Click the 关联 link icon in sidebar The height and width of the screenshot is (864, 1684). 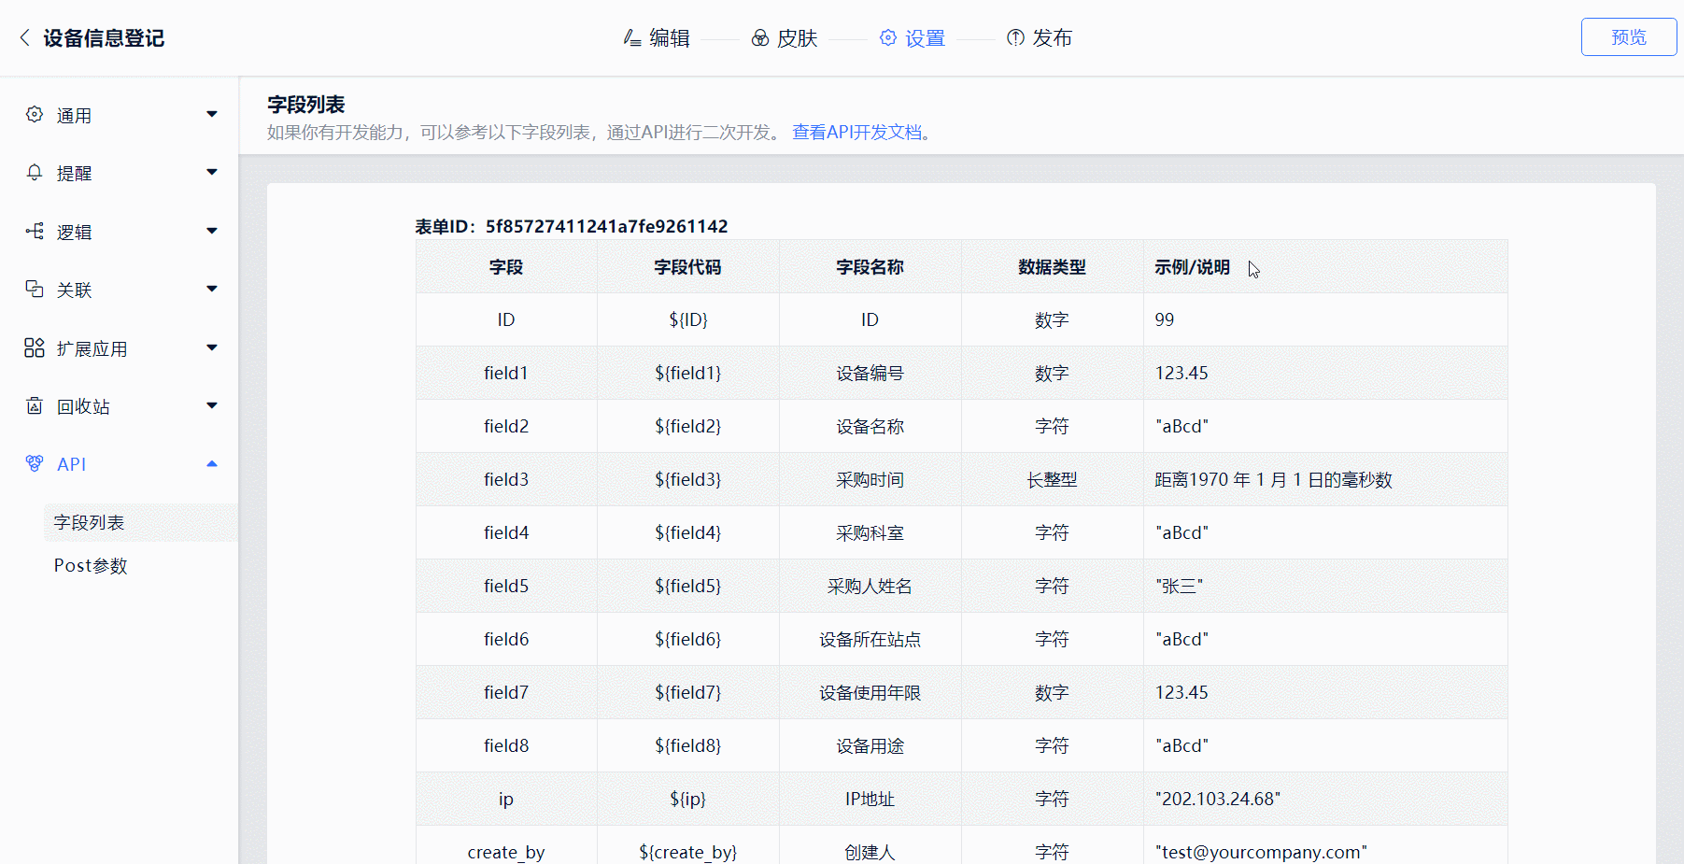[35, 290]
